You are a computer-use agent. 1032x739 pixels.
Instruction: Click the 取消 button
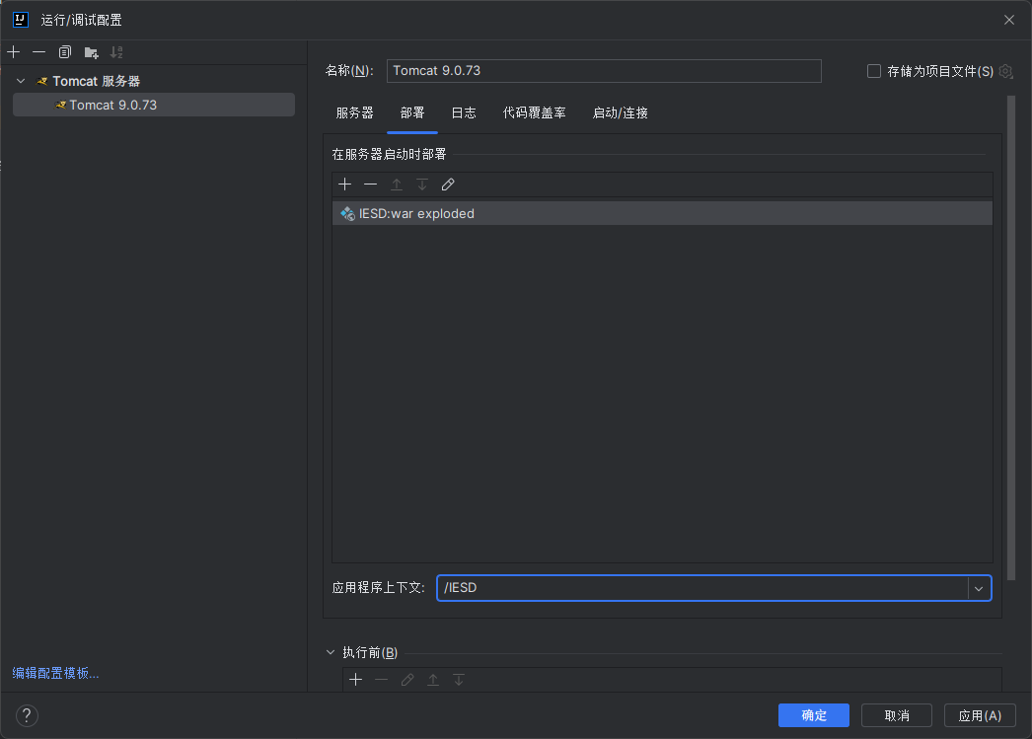click(x=897, y=715)
